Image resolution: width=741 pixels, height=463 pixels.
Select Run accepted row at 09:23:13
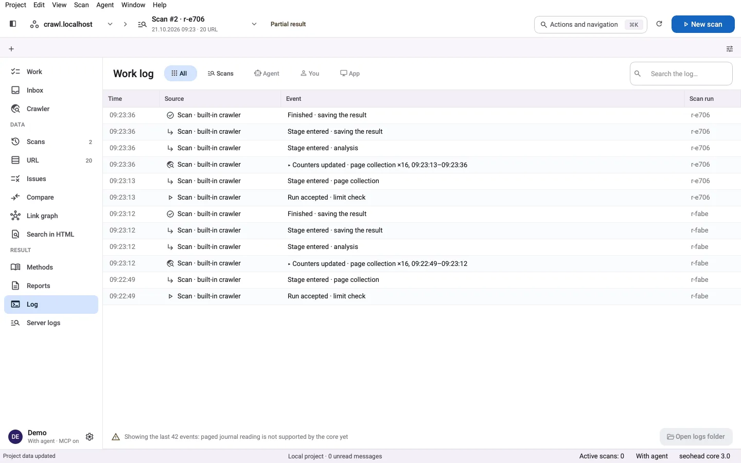[x=422, y=198]
